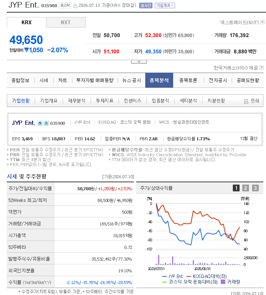Click the 시가총액 value 18,015억원

(123, 236)
